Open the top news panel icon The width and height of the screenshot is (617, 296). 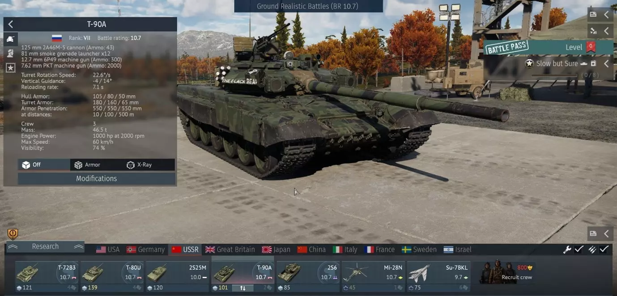click(593, 14)
